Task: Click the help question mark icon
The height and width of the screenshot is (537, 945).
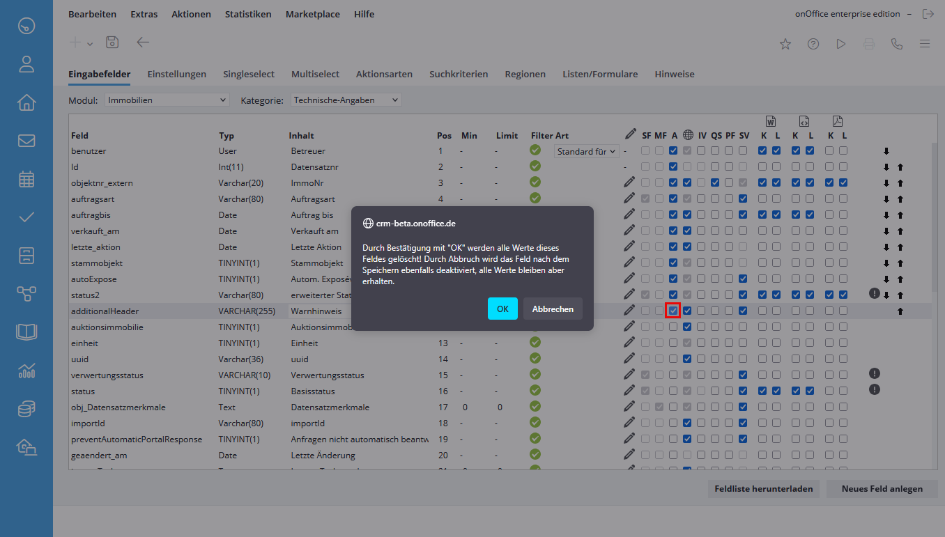Action: click(x=813, y=44)
